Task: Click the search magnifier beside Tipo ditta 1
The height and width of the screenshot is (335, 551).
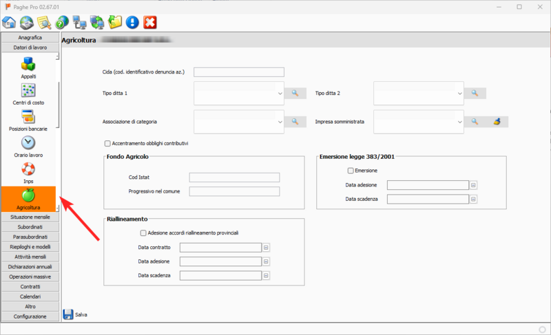Action: point(295,93)
